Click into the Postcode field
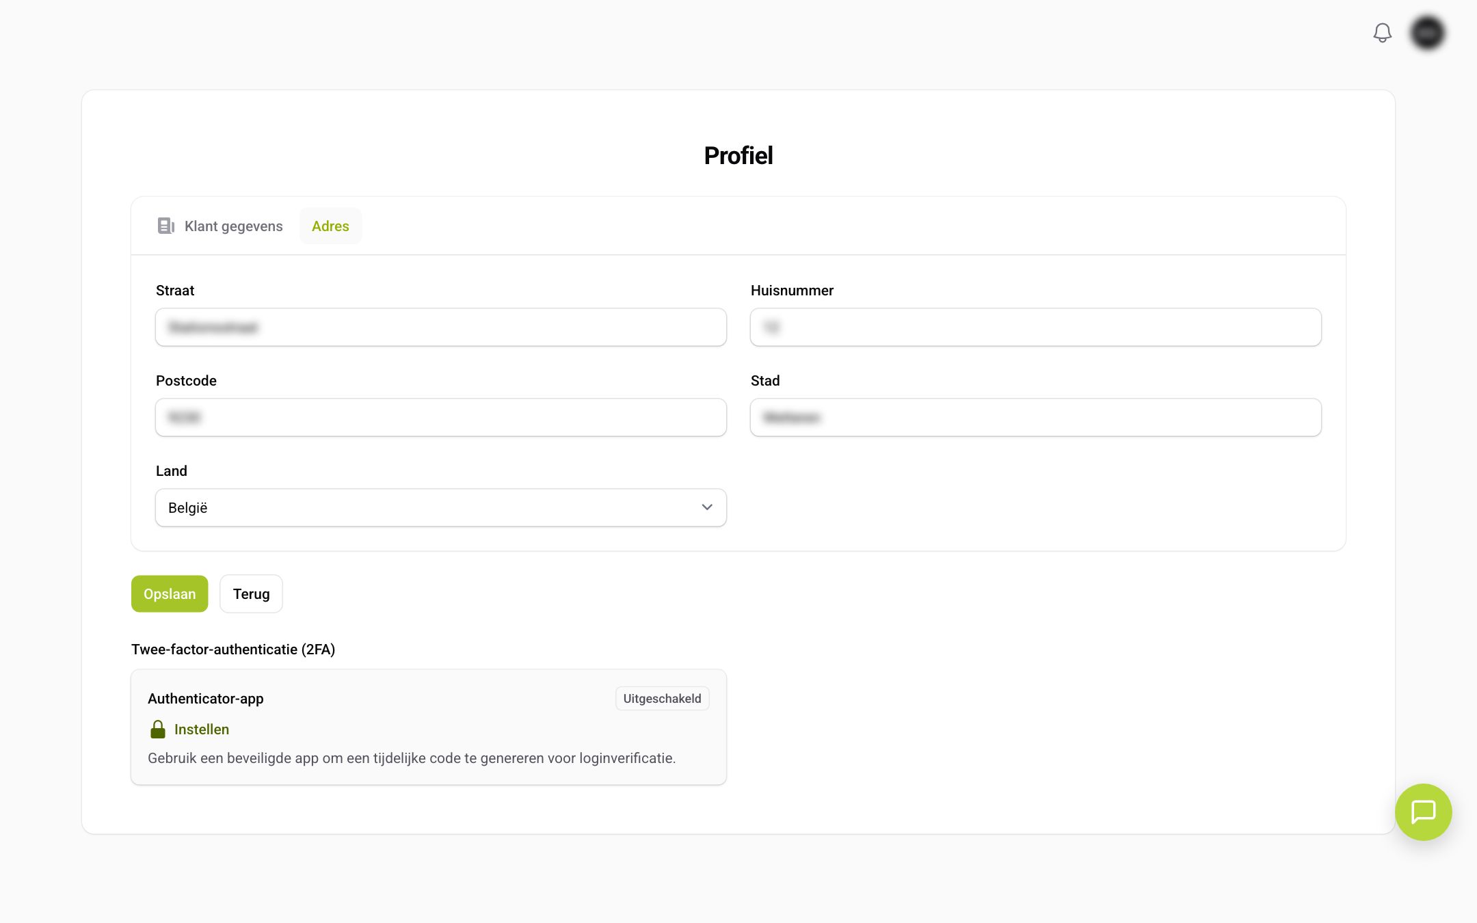 click(x=441, y=417)
